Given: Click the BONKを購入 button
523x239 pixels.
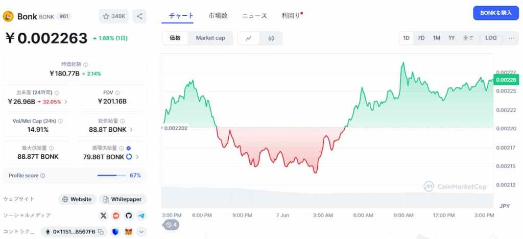Looking at the screenshot, I should (495, 13).
